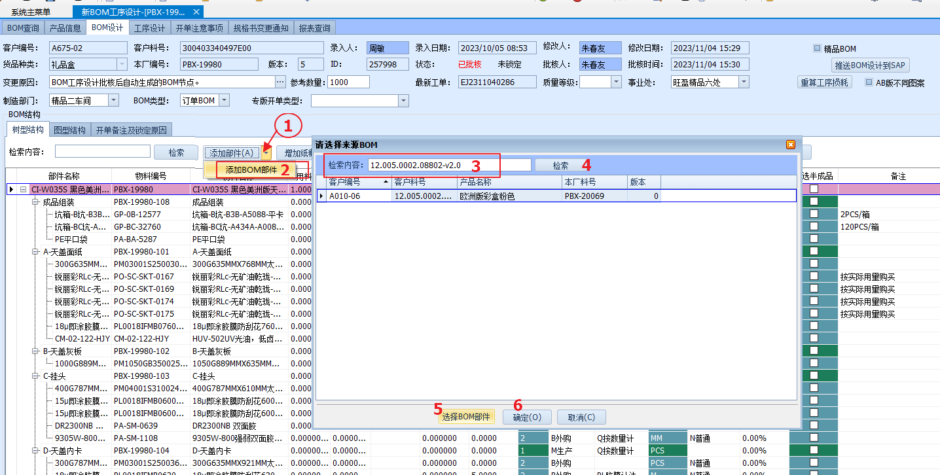
Task: Click the 添加部件(A) button
Action: point(232,152)
